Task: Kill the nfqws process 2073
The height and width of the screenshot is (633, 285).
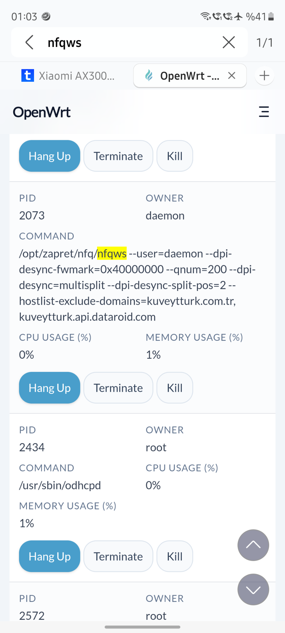Action: tap(175, 388)
